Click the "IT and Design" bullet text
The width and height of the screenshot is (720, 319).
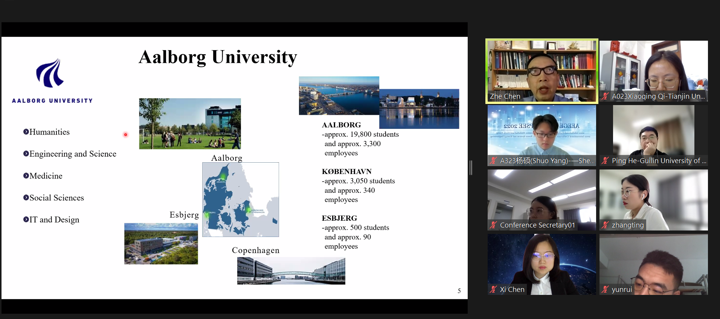pyautogui.click(x=55, y=220)
